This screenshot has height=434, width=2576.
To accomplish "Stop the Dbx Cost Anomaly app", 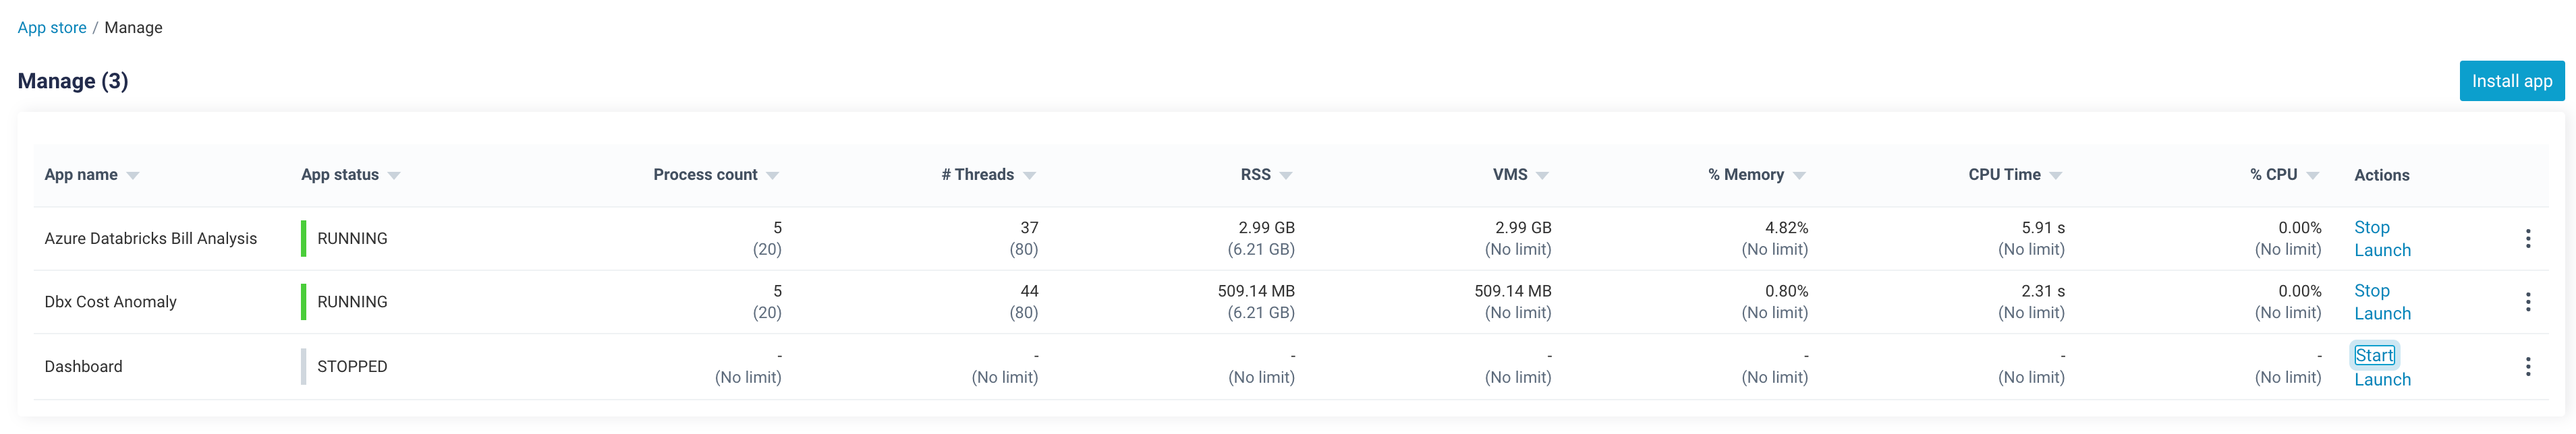I will [x=2371, y=290].
